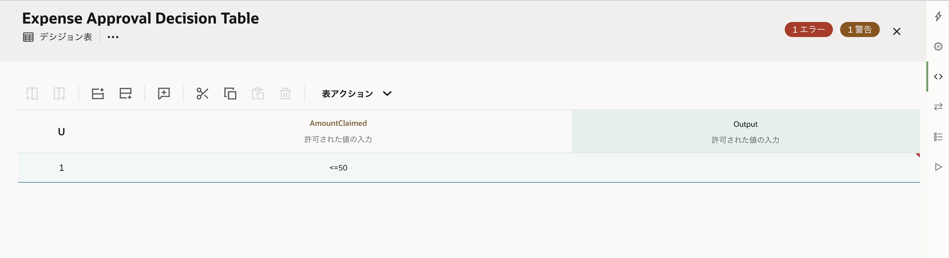Open the swap arrows side panel
The image size is (949, 258).
(938, 107)
